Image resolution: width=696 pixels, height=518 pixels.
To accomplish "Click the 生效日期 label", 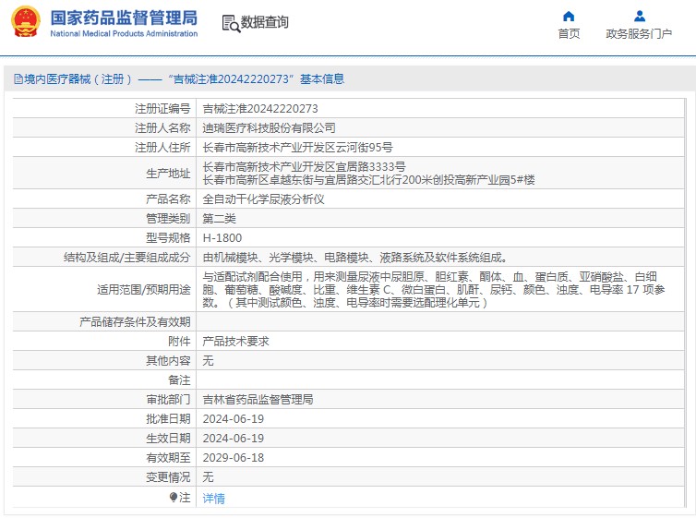I will [x=168, y=439].
